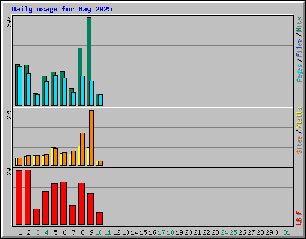Click the tallest orange sites bar for day 9
Image resolution: width=306 pixels, height=239 pixels.
point(91,137)
